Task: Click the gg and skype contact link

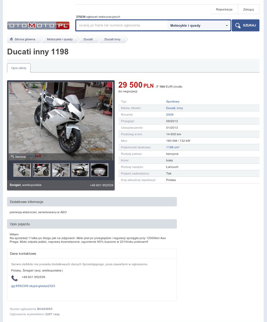Action: [33, 286]
